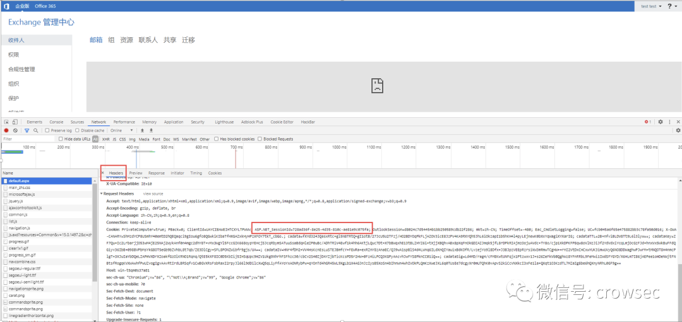Select jquery.js in request list

tap(47, 201)
